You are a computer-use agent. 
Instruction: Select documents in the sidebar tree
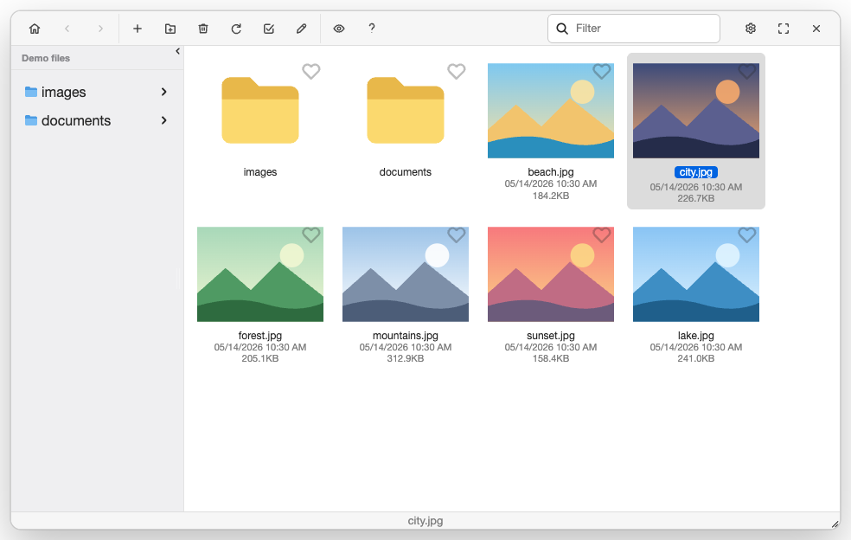pos(76,120)
